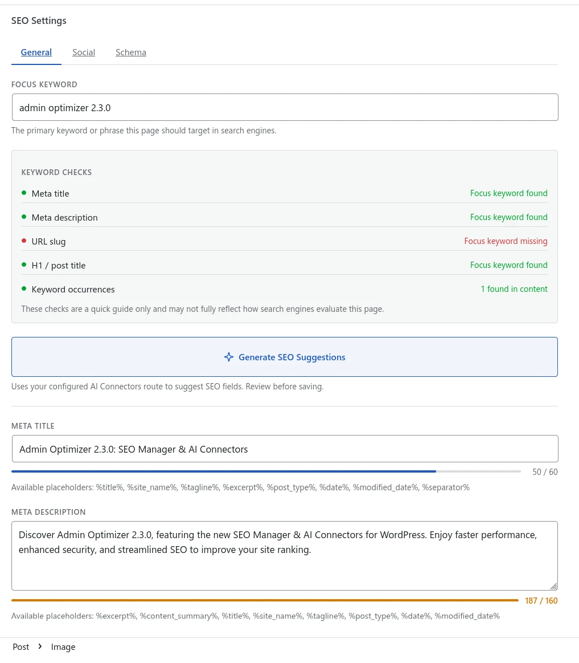Click the '1 found in content' text

click(x=514, y=289)
